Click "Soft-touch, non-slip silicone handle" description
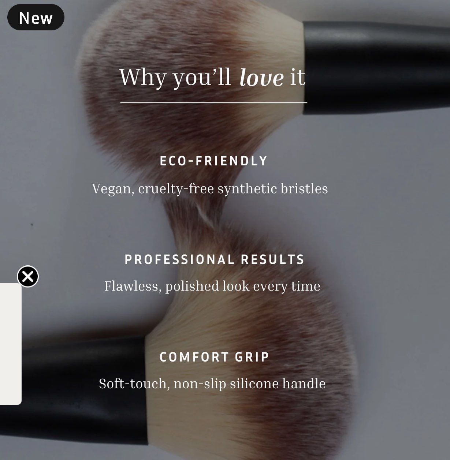Image resolution: width=450 pixels, height=460 pixels. pos(212,384)
